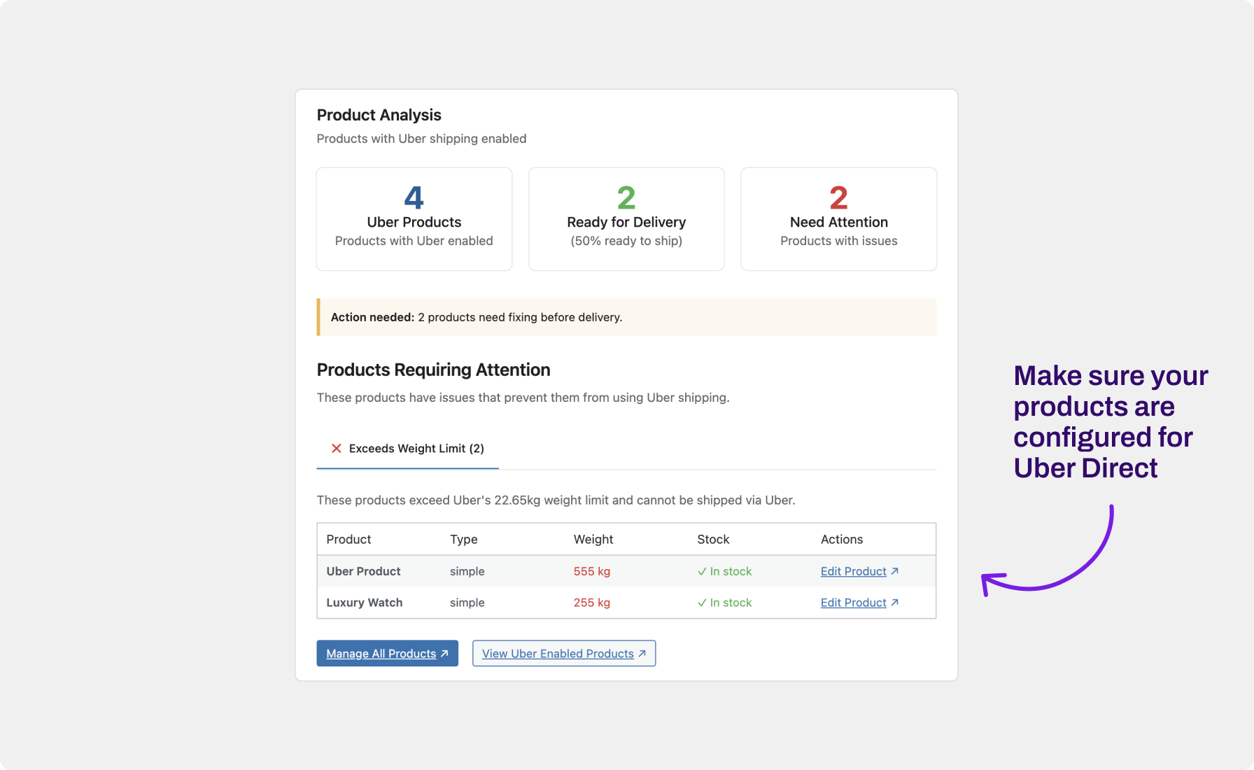
Task: Click the external link arrow beside Edit Product for Uber Product
Action: pyautogui.click(x=896, y=571)
